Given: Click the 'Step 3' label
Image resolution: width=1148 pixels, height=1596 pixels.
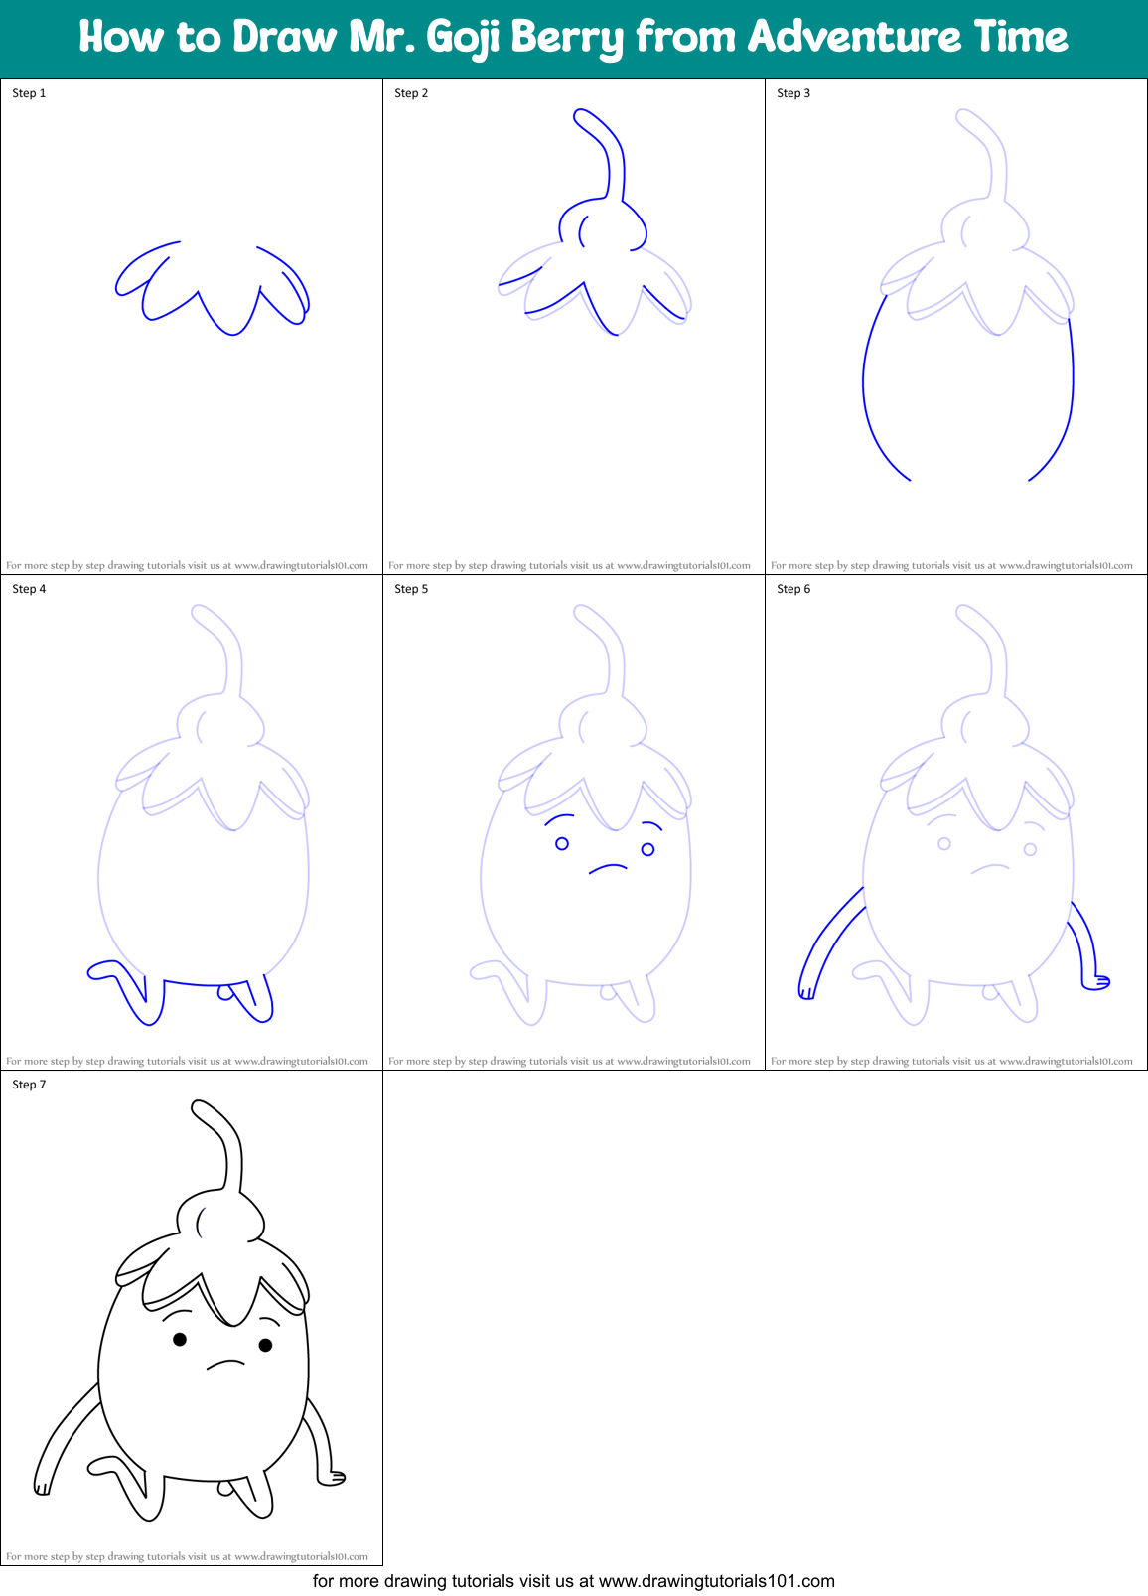Looking at the screenshot, I should [x=793, y=93].
